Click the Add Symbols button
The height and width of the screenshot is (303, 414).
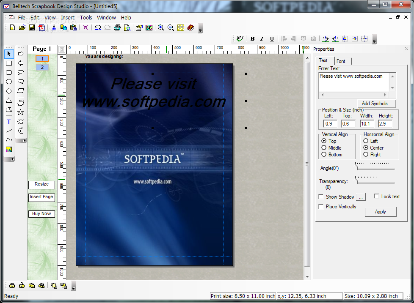point(377,104)
